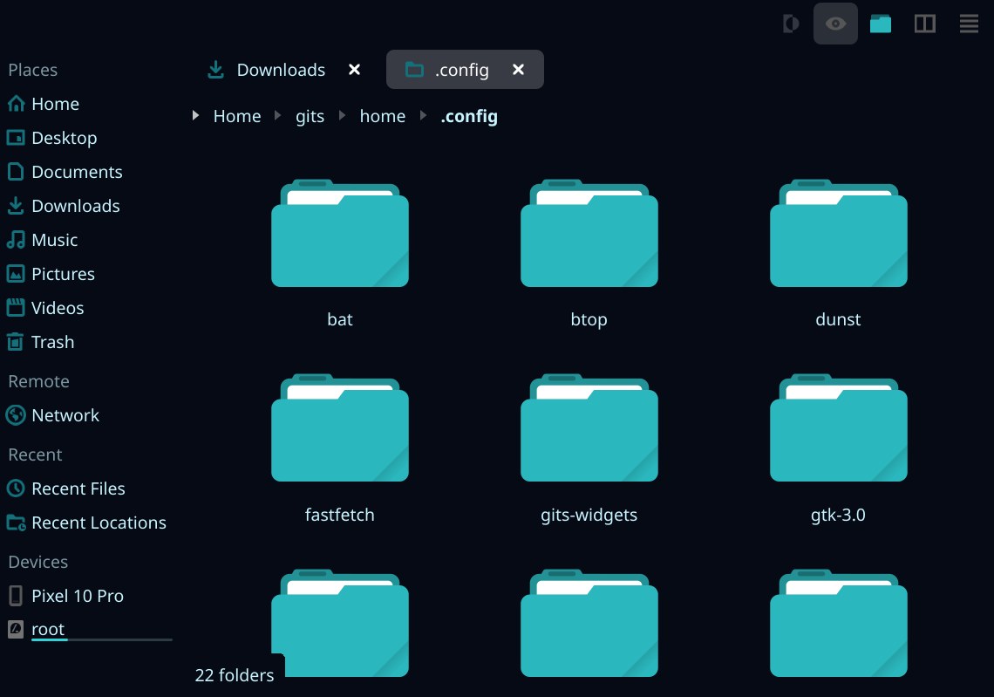This screenshot has width=994, height=697.
Task: Click the Home house icon in sidebar
Action: (16, 104)
